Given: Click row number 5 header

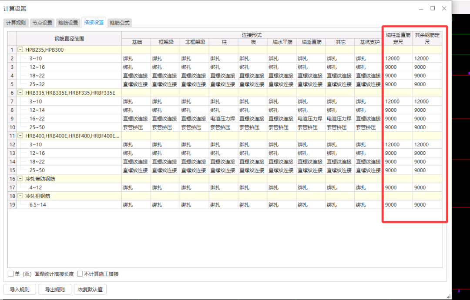Looking at the screenshot, I should (12, 84).
